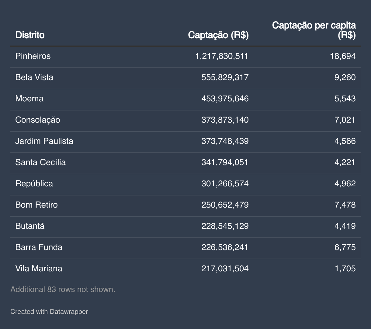Open the Created with Datawrapper link
Image resolution: width=371 pixels, height=329 pixels.
[x=49, y=311]
